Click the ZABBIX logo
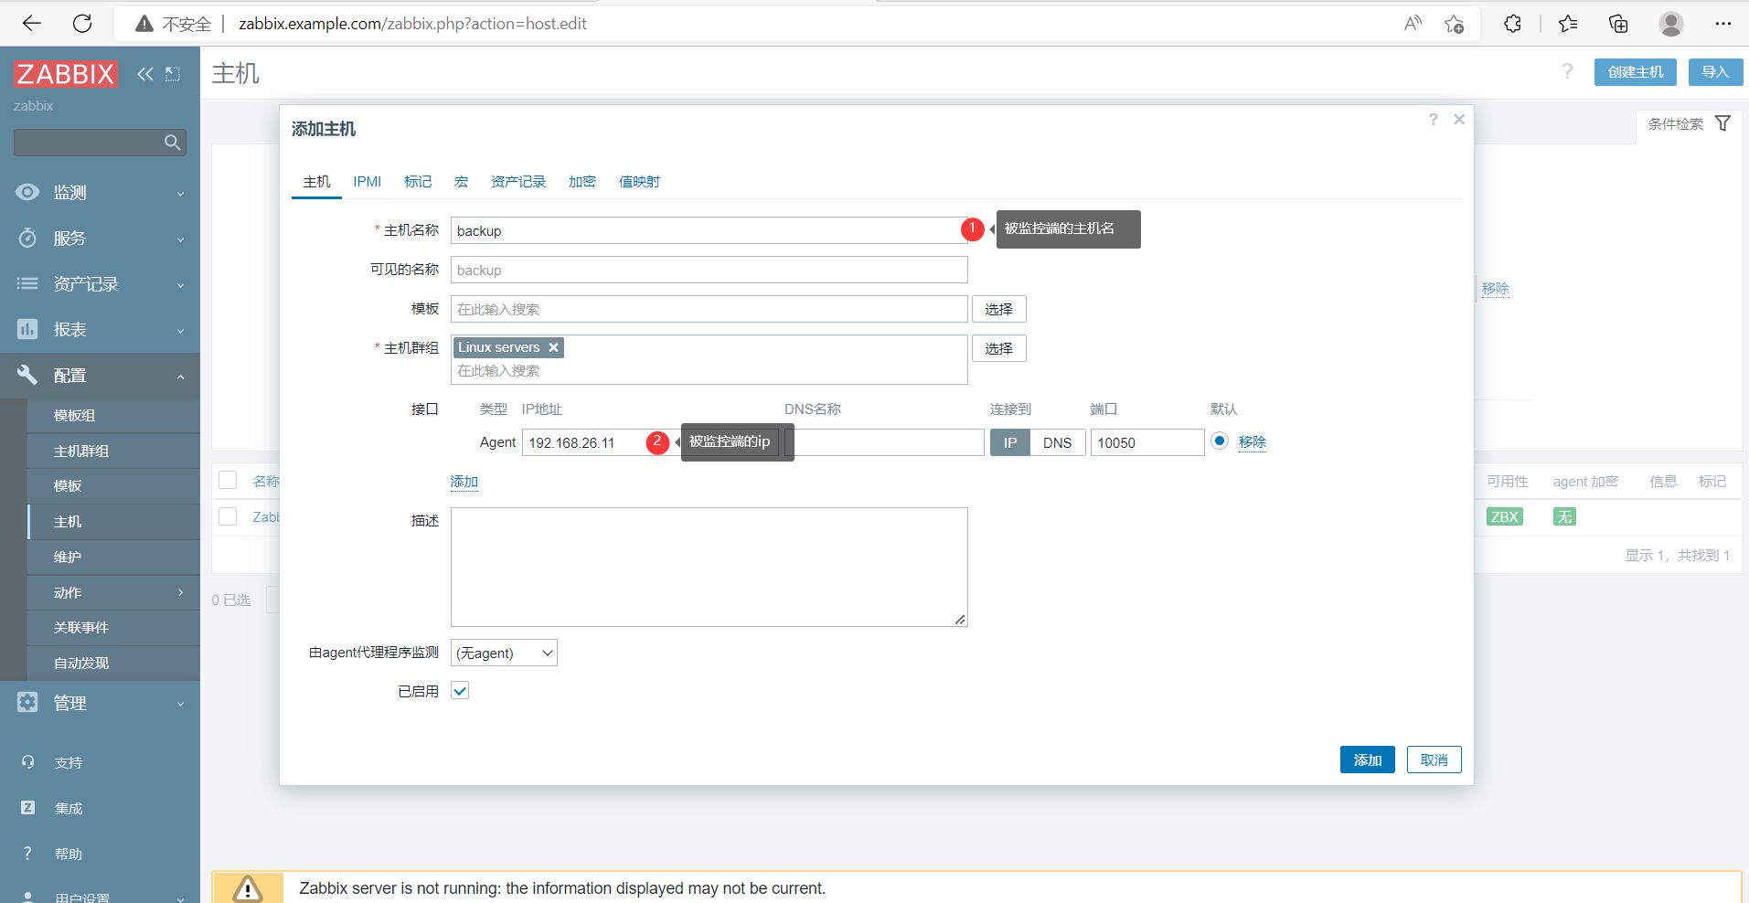 tap(65, 74)
